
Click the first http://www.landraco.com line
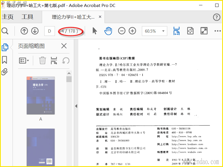[x=187, y=144]
